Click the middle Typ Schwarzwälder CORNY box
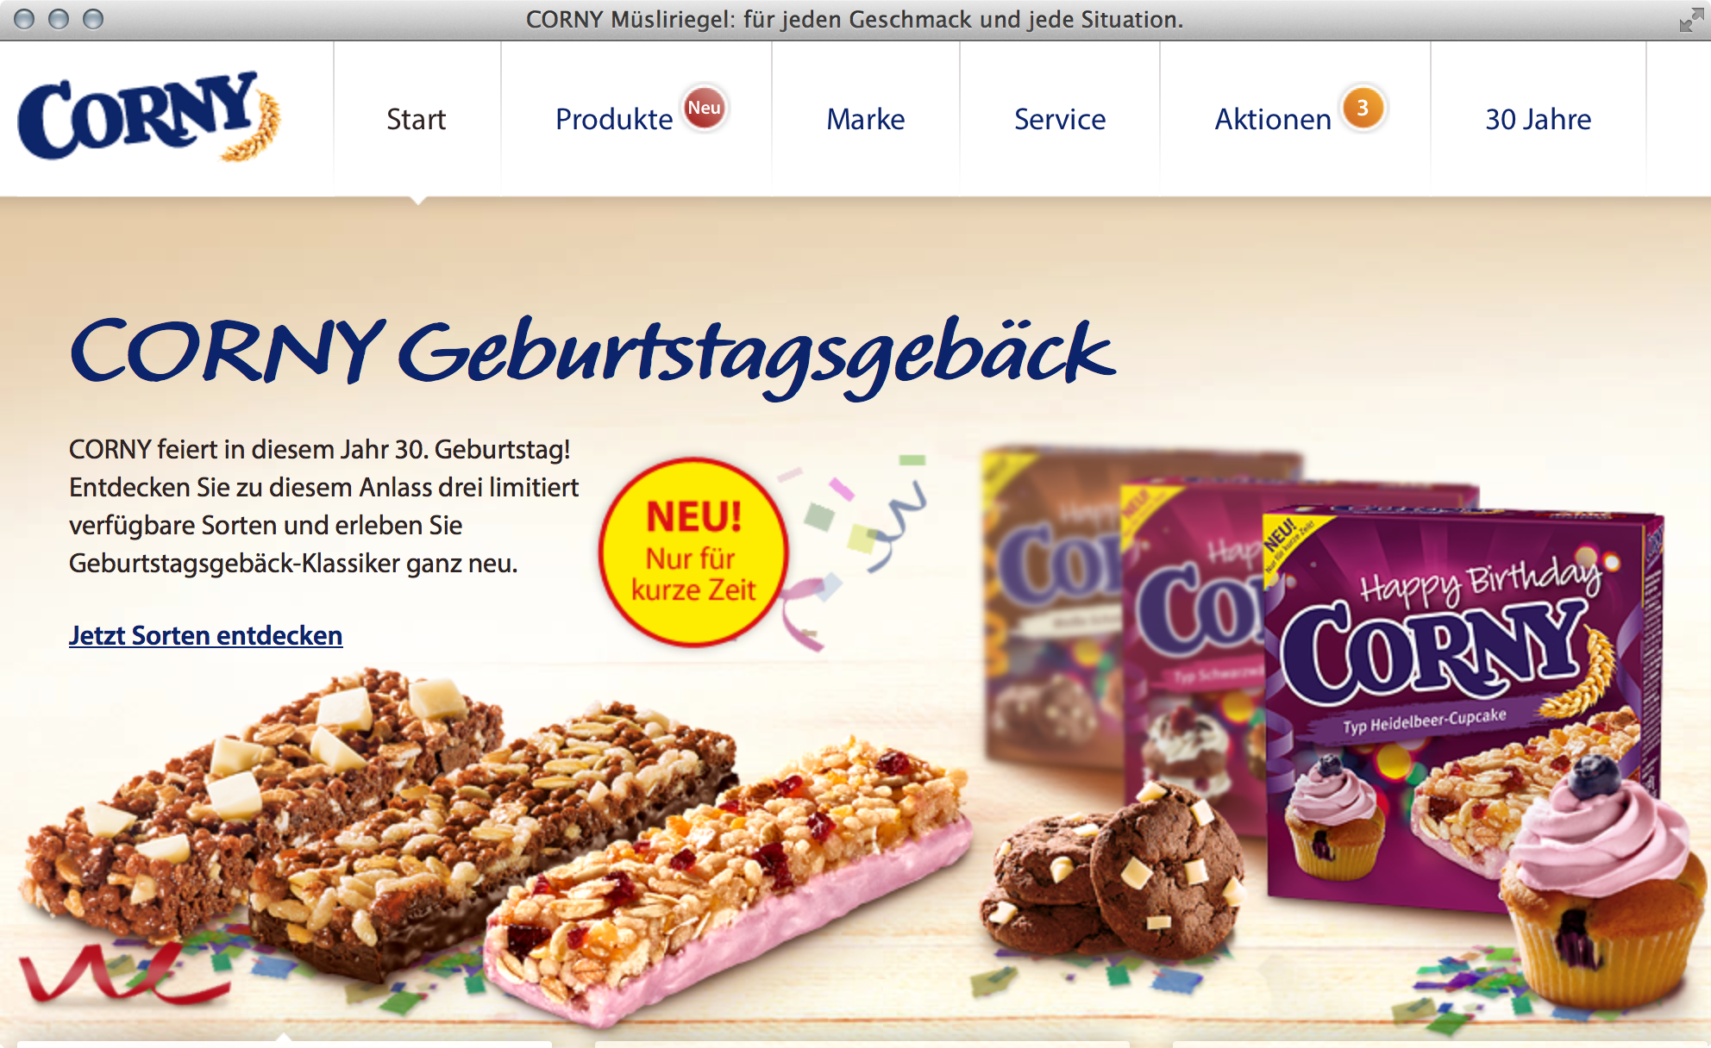 pos(1194,655)
